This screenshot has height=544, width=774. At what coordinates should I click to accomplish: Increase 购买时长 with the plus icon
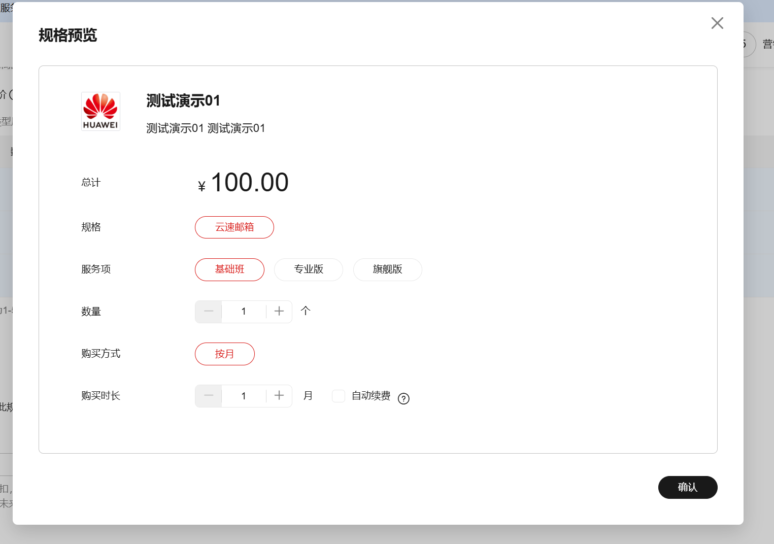pyautogui.click(x=279, y=396)
